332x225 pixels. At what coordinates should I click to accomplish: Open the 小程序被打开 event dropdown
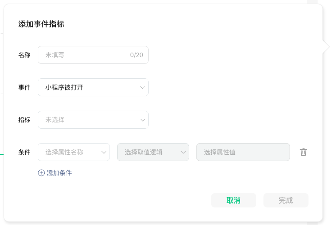(93, 87)
